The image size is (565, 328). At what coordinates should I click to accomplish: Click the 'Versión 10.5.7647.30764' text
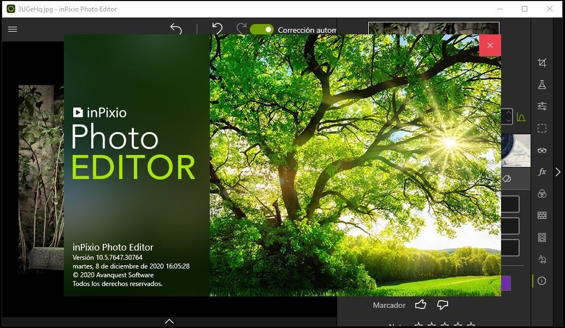pyautogui.click(x=108, y=258)
